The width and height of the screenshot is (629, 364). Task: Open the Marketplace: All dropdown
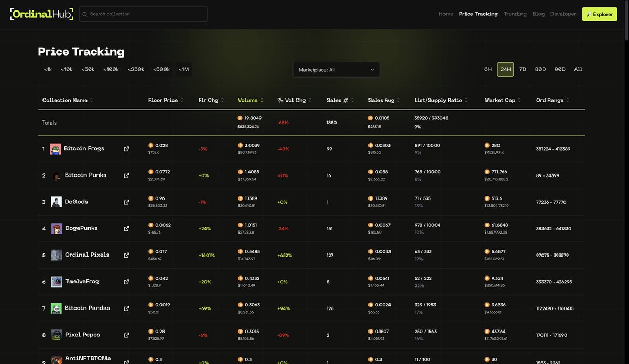(337, 70)
